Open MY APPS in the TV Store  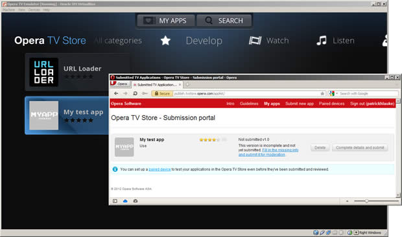[x=166, y=21]
